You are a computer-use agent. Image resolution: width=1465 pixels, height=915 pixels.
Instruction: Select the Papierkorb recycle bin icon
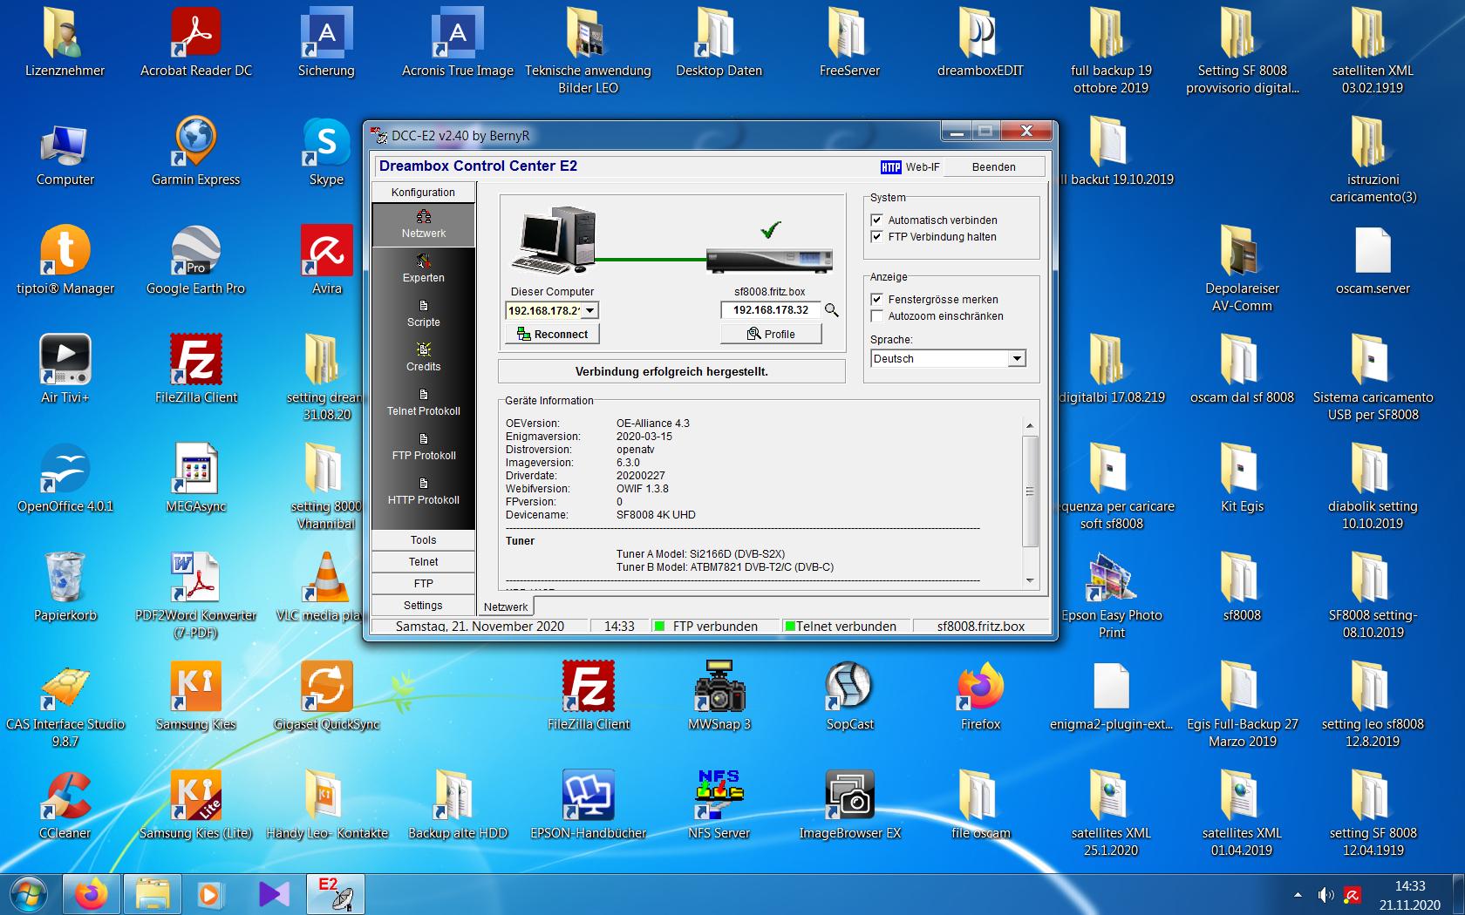point(65,588)
